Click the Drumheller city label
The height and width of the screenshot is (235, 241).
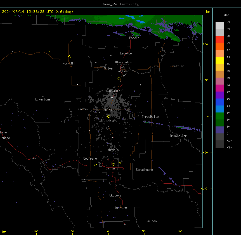pyautogui.click(x=178, y=136)
